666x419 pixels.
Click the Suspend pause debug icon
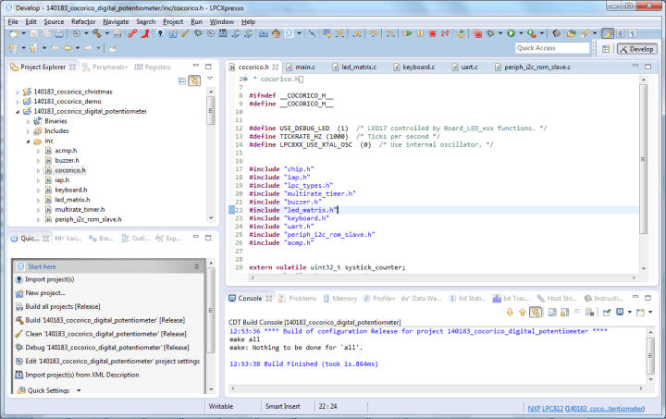pyautogui.click(x=420, y=33)
